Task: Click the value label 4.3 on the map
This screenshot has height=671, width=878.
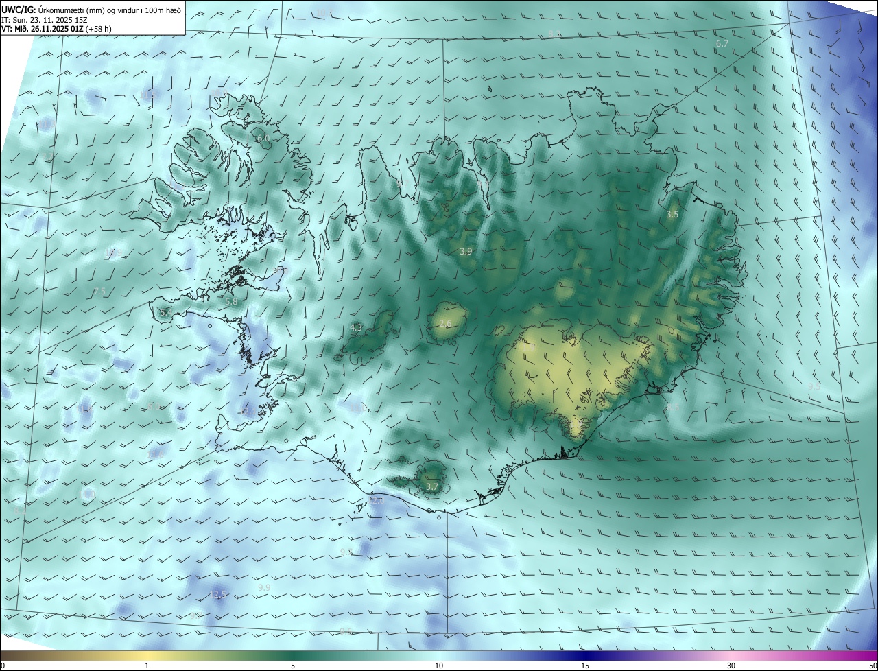Action: [356, 328]
